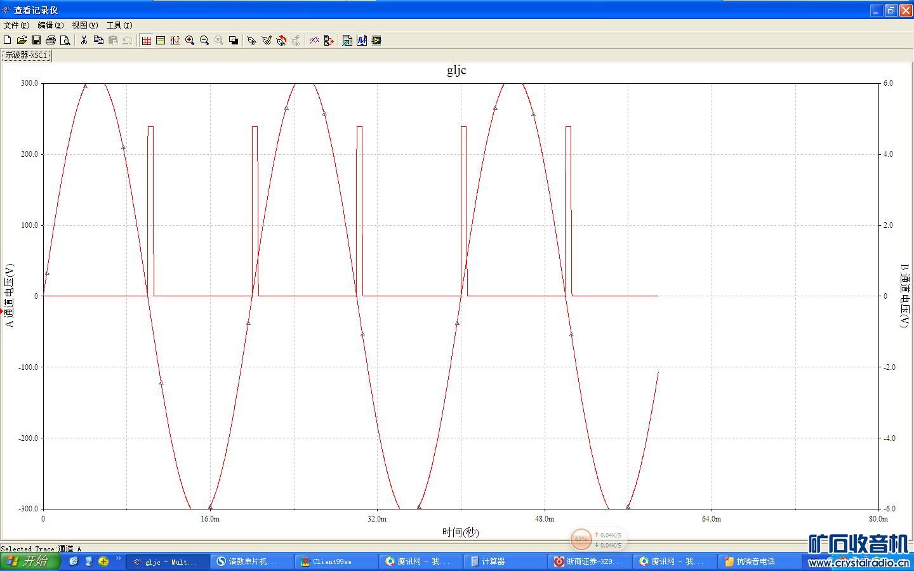
Task: Zoom out of the graph
Action: (204, 40)
